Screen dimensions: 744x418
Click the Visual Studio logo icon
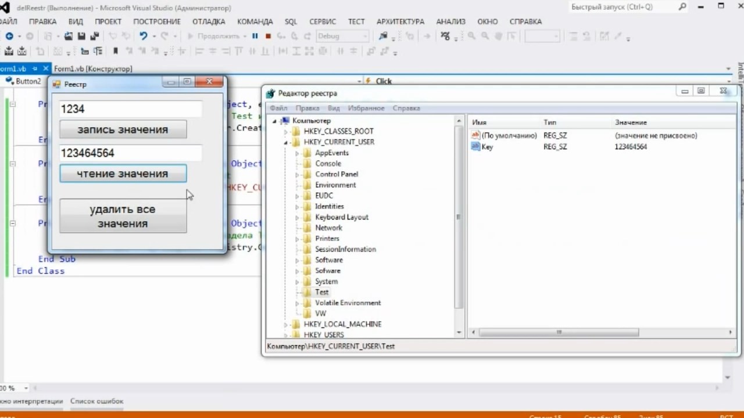[x=5, y=8]
